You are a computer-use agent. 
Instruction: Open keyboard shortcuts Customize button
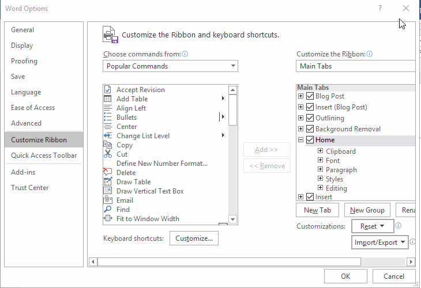pos(194,238)
